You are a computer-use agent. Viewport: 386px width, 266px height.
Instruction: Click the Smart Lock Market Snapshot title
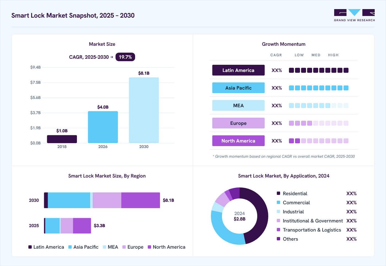tap(73, 15)
